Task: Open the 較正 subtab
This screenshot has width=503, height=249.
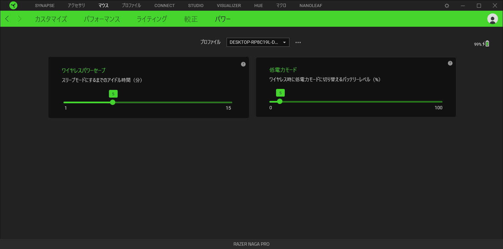Action: coord(191,19)
